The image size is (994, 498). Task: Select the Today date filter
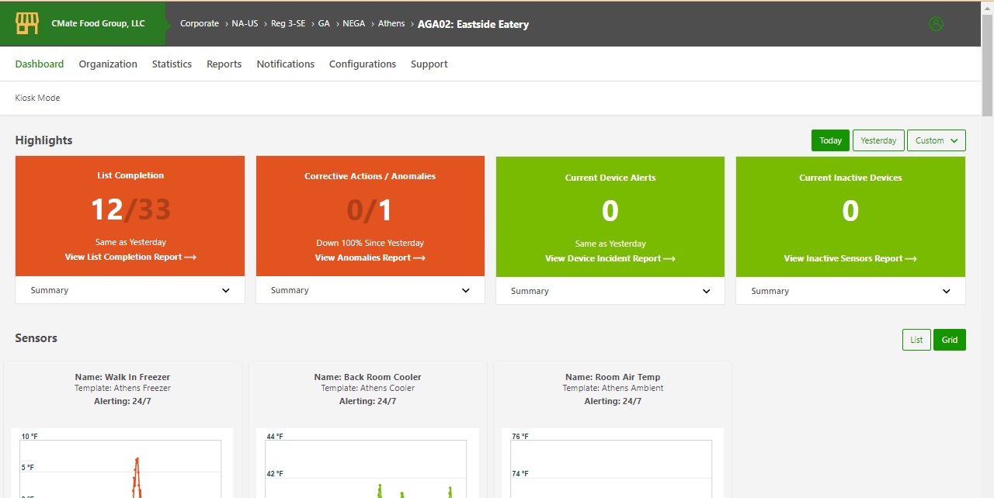point(830,140)
